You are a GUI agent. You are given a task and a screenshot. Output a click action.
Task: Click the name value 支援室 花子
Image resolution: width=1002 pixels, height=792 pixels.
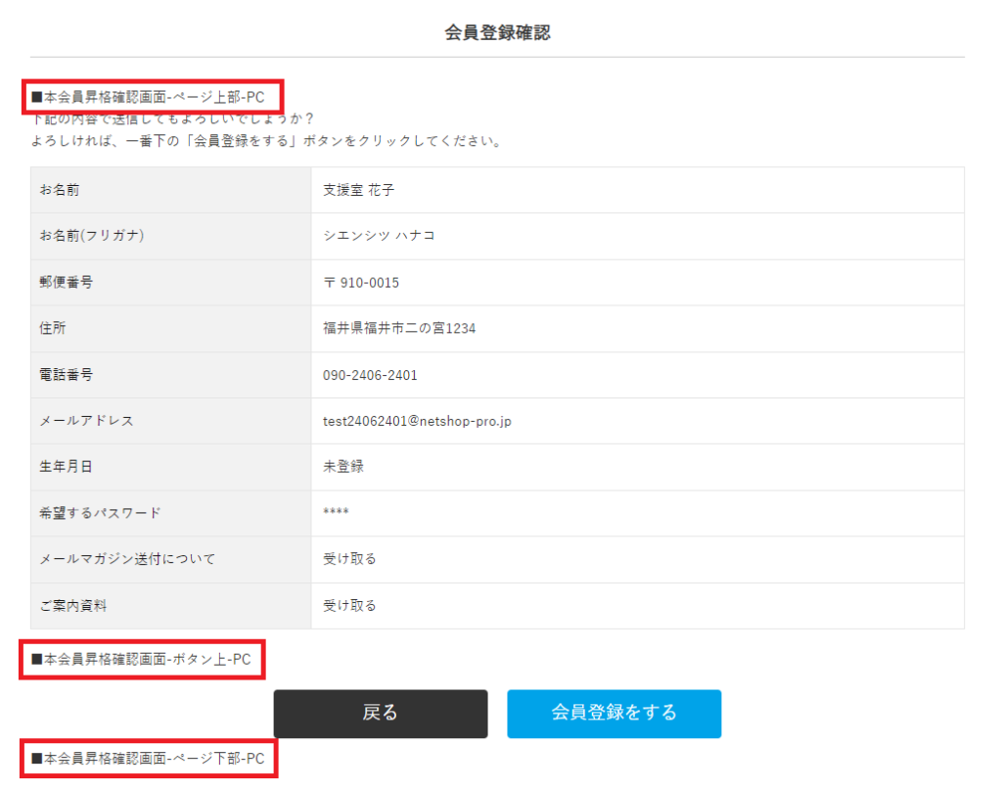358,190
